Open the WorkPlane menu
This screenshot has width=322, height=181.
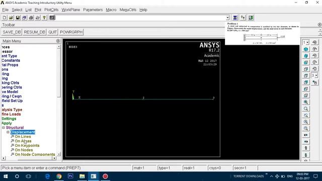tap(70, 10)
